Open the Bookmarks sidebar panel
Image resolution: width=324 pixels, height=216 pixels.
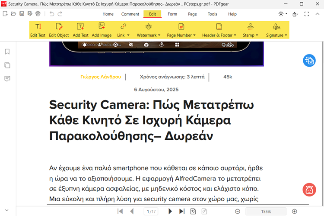pyautogui.click(x=7, y=52)
